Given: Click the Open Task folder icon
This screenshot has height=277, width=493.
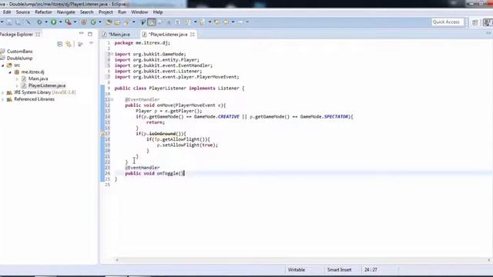Looking at the screenshot, I should click(x=117, y=22).
